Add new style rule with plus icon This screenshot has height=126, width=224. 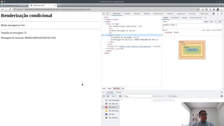[x=216, y=22]
